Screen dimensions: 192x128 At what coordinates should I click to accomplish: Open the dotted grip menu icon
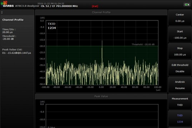[x=2, y=12]
